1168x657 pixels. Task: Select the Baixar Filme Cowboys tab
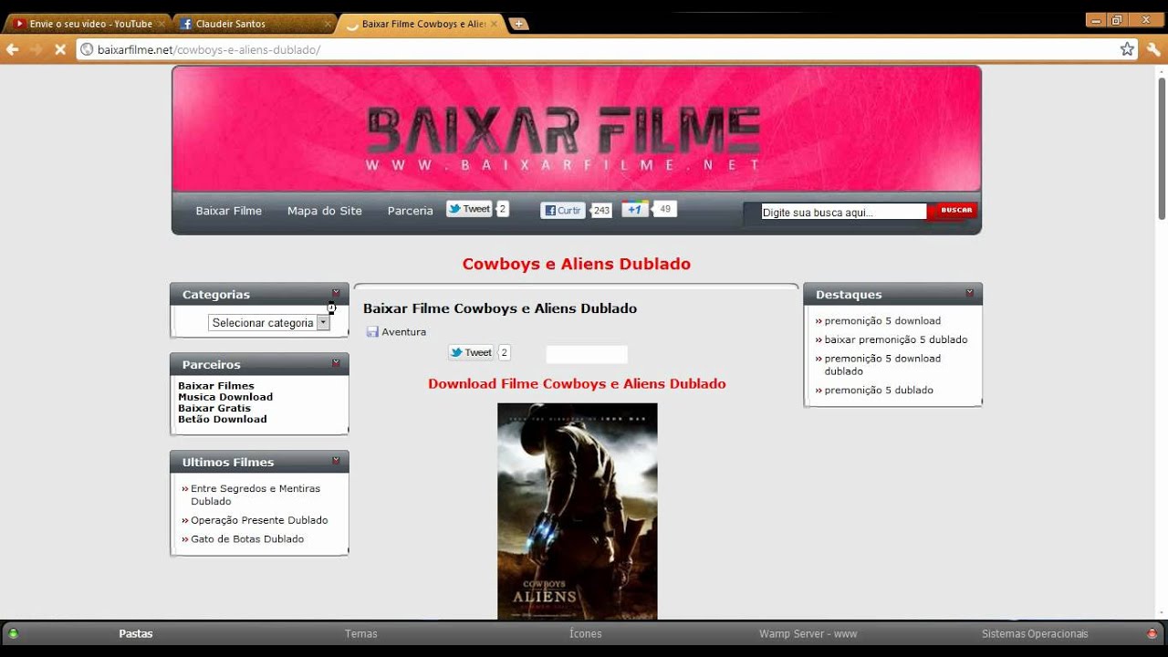click(422, 24)
